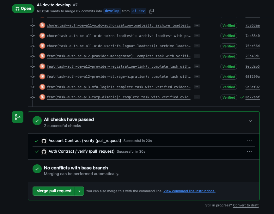
Task: Open the a13-mfa-login commit title
Action: [x=119, y=87]
